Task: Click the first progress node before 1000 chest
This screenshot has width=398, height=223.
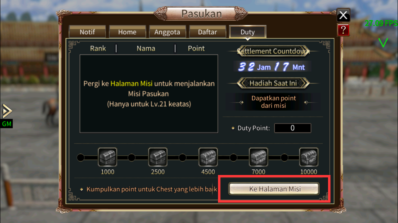Action: (81, 157)
